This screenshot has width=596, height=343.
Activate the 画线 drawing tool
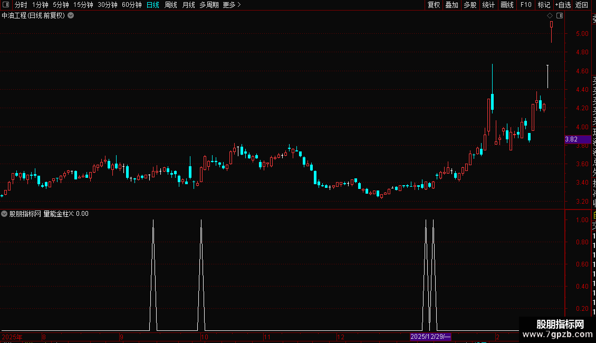[x=507, y=5]
